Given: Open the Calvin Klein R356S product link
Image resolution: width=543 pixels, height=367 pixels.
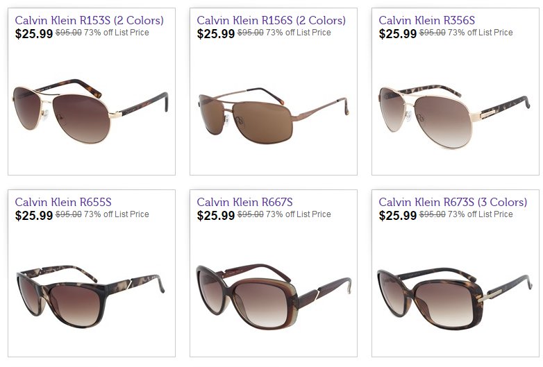Looking at the screenshot, I should [426, 20].
